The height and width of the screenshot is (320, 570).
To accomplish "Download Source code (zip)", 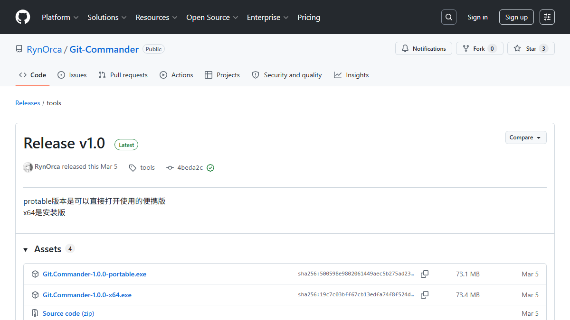I will (x=68, y=313).
